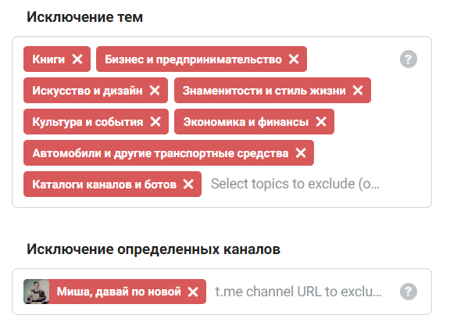The height and width of the screenshot is (333, 450).
Task: Click the Миша channel avatar thumbnail
Action: (37, 292)
